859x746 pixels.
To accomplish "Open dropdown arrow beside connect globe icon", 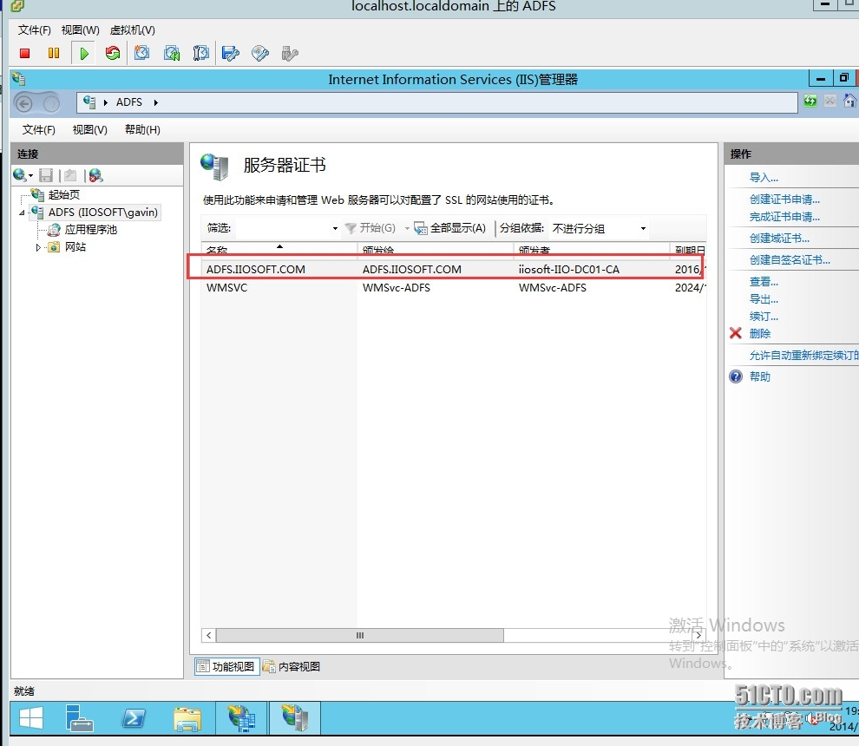I will tap(30, 176).
